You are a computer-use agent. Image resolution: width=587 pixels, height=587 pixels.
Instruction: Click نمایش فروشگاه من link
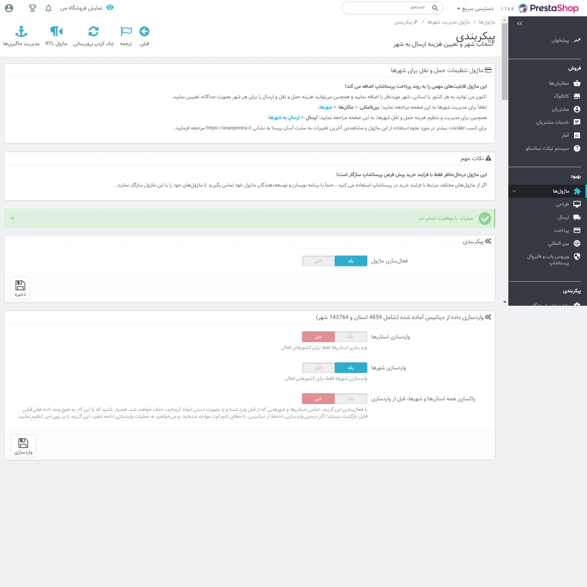point(81,8)
